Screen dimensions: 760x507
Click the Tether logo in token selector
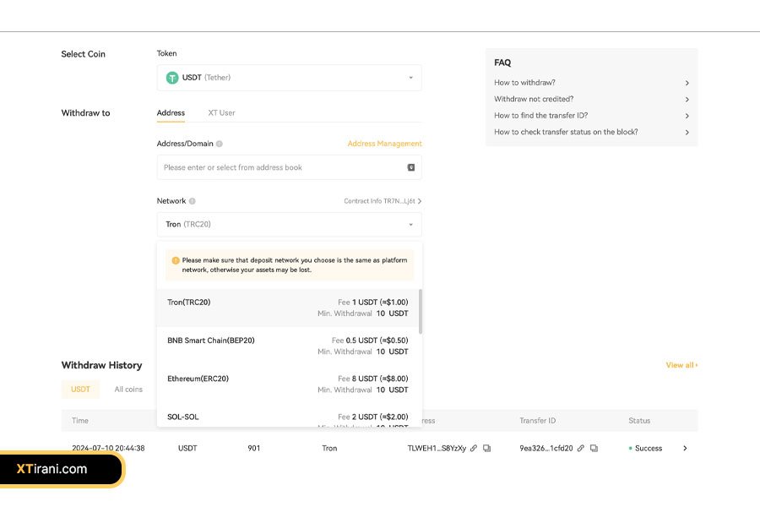point(172,78)
